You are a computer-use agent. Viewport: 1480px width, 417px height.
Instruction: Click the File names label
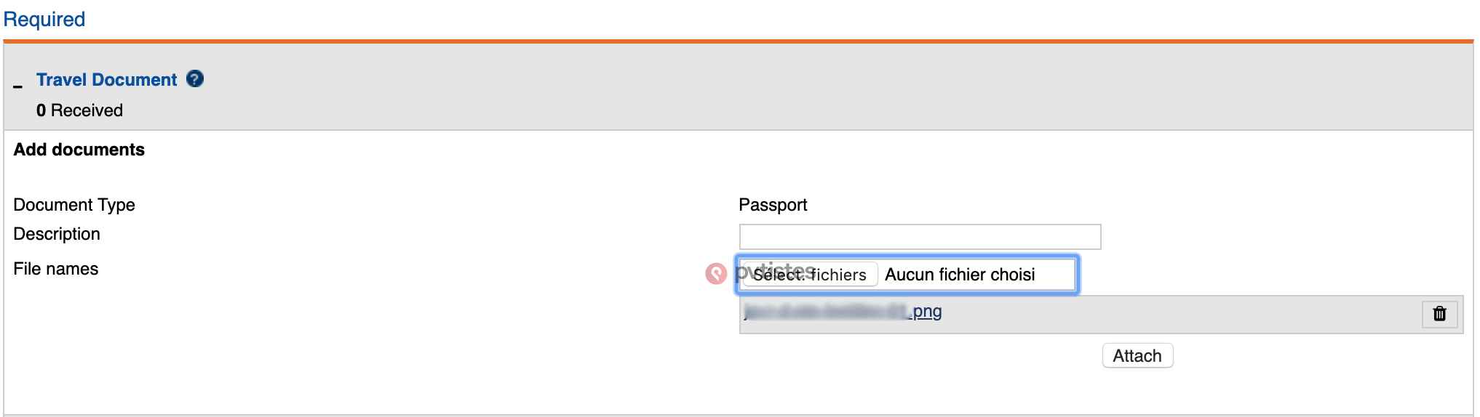point(56,269)
